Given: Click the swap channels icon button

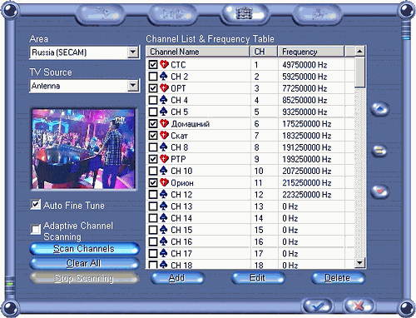Looking at the screenshot, I should (379, 151).
